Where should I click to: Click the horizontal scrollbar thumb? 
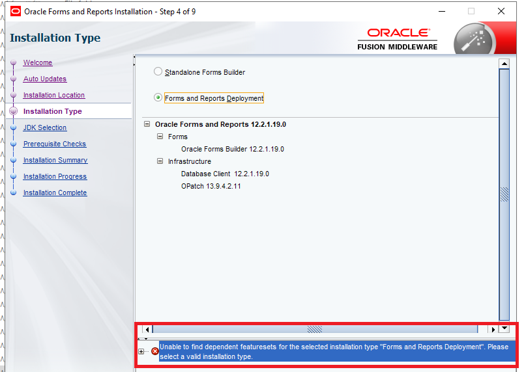[x=315, y=329]
